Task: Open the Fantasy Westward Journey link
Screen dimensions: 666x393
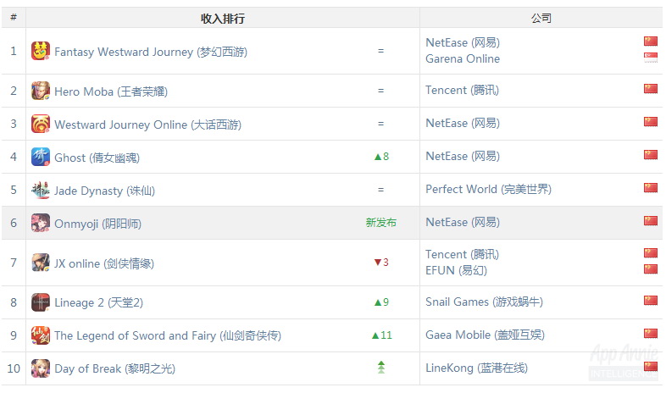Action: click(x=151, y=52)
